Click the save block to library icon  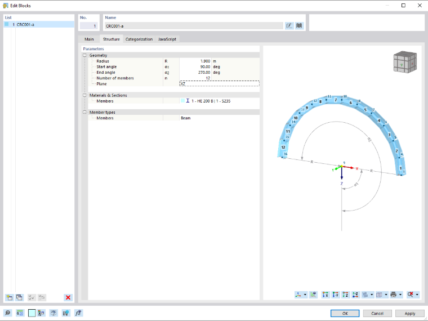click(66, 313)
